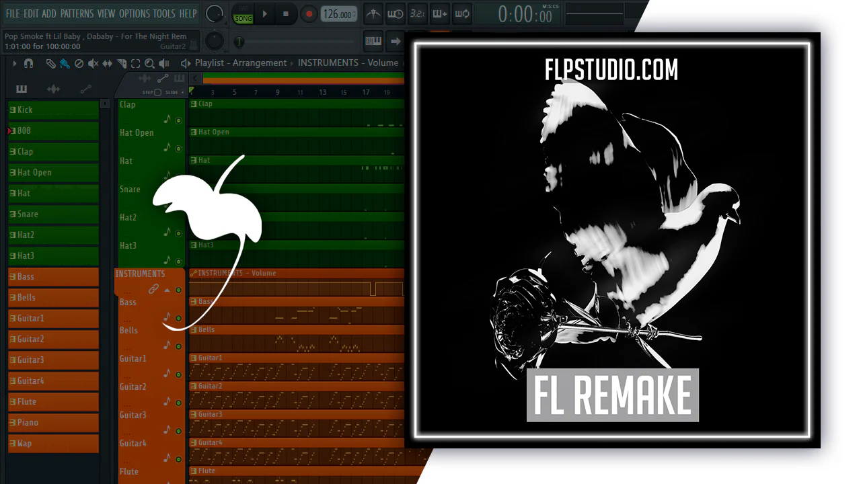Select the Slip tool
Image resolution: width=861 pixels, height=484 pixels.
(108, 63)
